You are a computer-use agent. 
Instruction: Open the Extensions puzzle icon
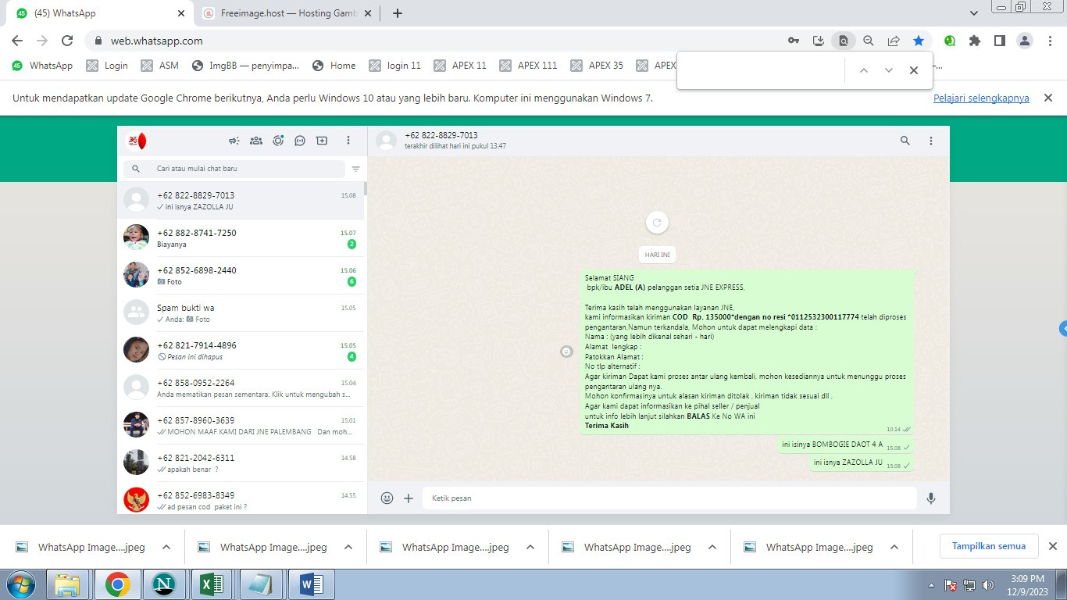pyautogui.click(x=975, y=41)
